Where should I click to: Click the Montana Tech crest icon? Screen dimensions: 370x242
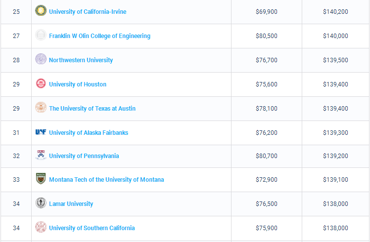tap(41, 179)
